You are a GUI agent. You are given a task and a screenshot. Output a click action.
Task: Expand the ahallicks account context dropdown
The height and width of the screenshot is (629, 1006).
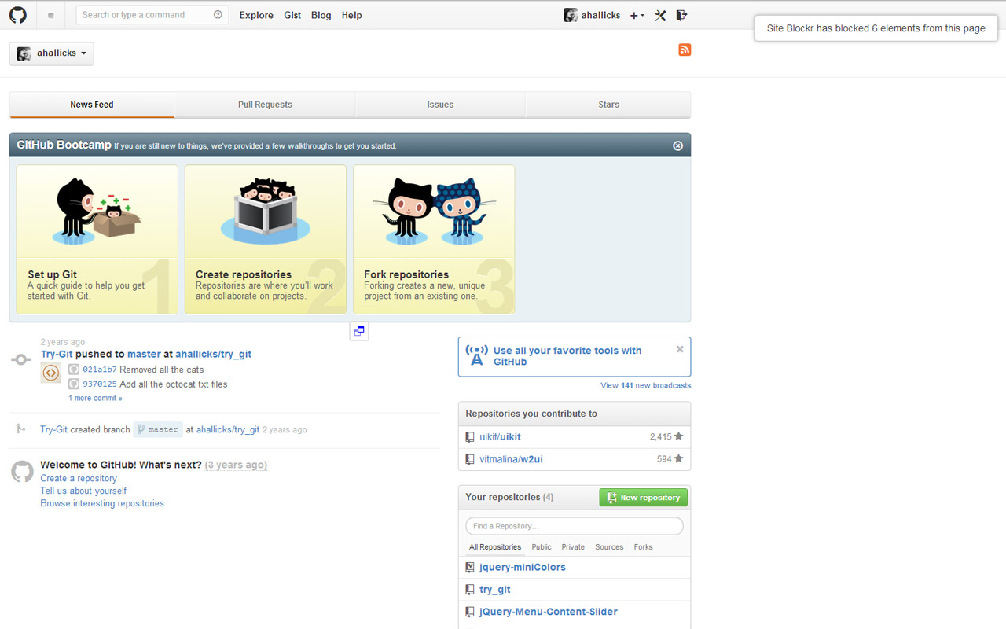point(52,53)
